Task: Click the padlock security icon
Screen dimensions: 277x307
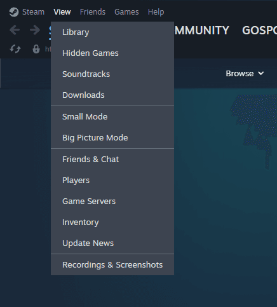Action: tap(36, 49)
